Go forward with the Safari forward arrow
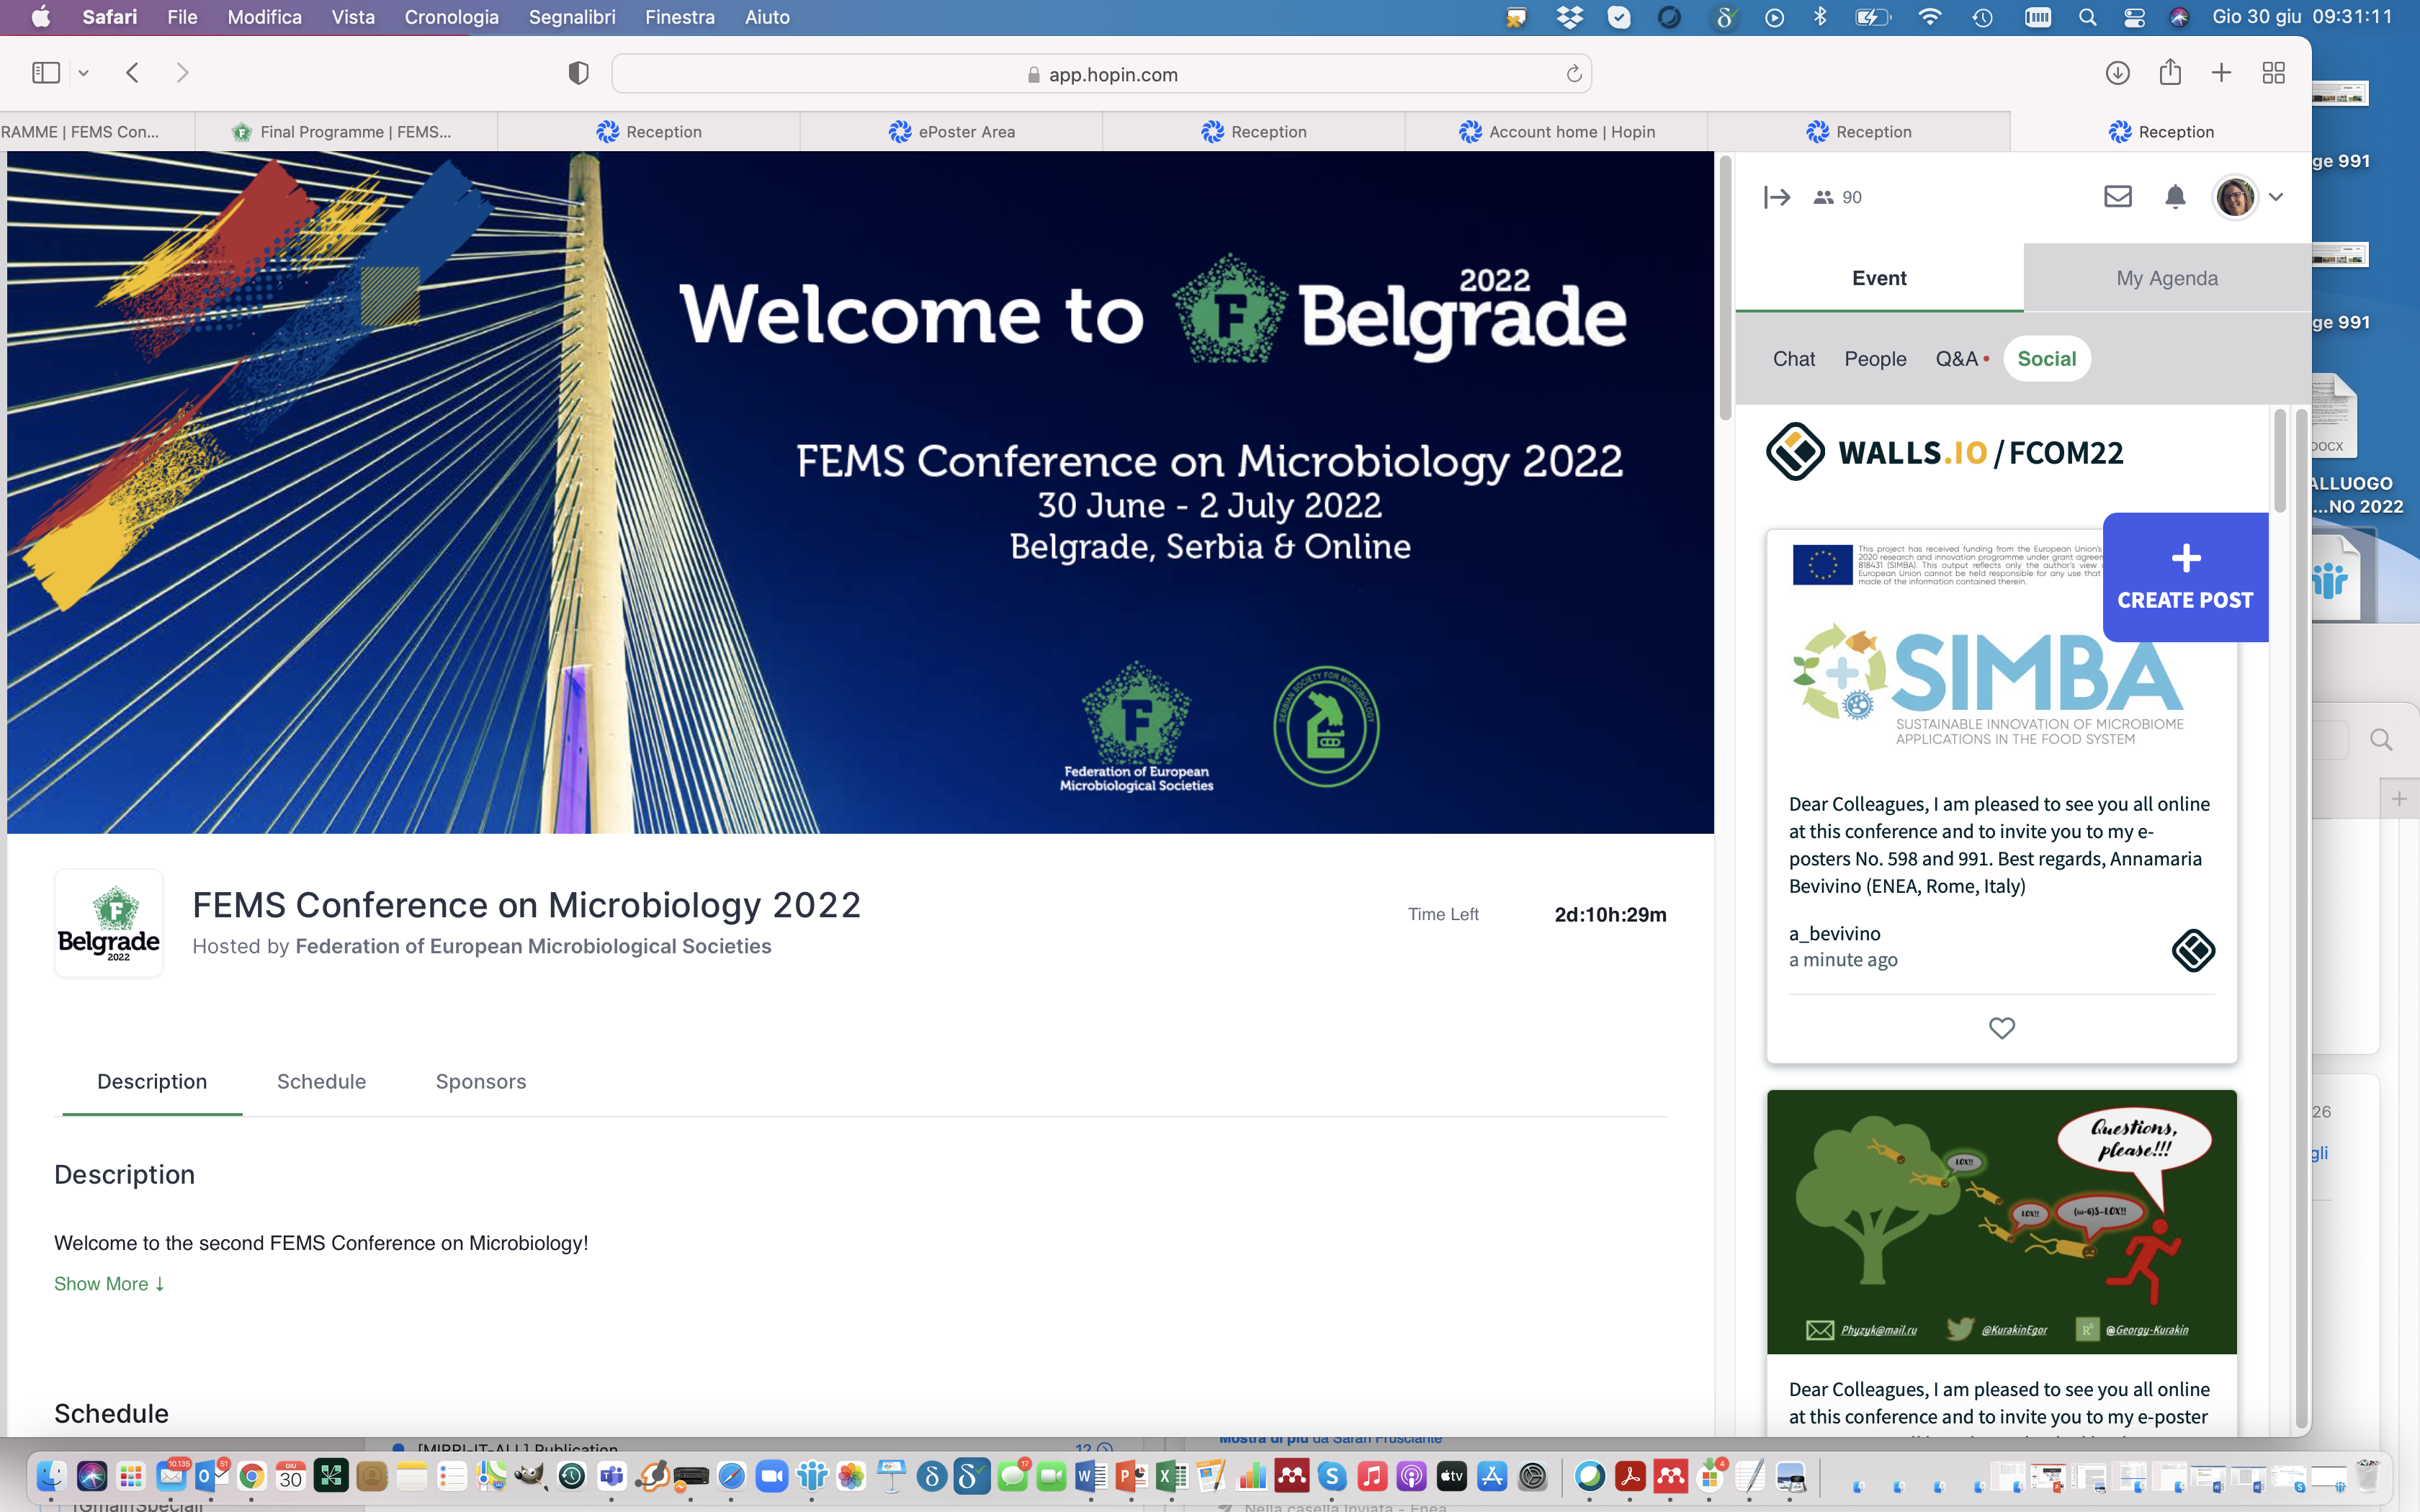Image resolution: width=2420 pixels, height=1512 pixels. 182,73
